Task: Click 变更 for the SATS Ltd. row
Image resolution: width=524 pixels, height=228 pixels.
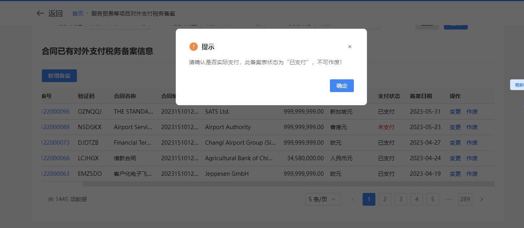Action: coord(455,112)
